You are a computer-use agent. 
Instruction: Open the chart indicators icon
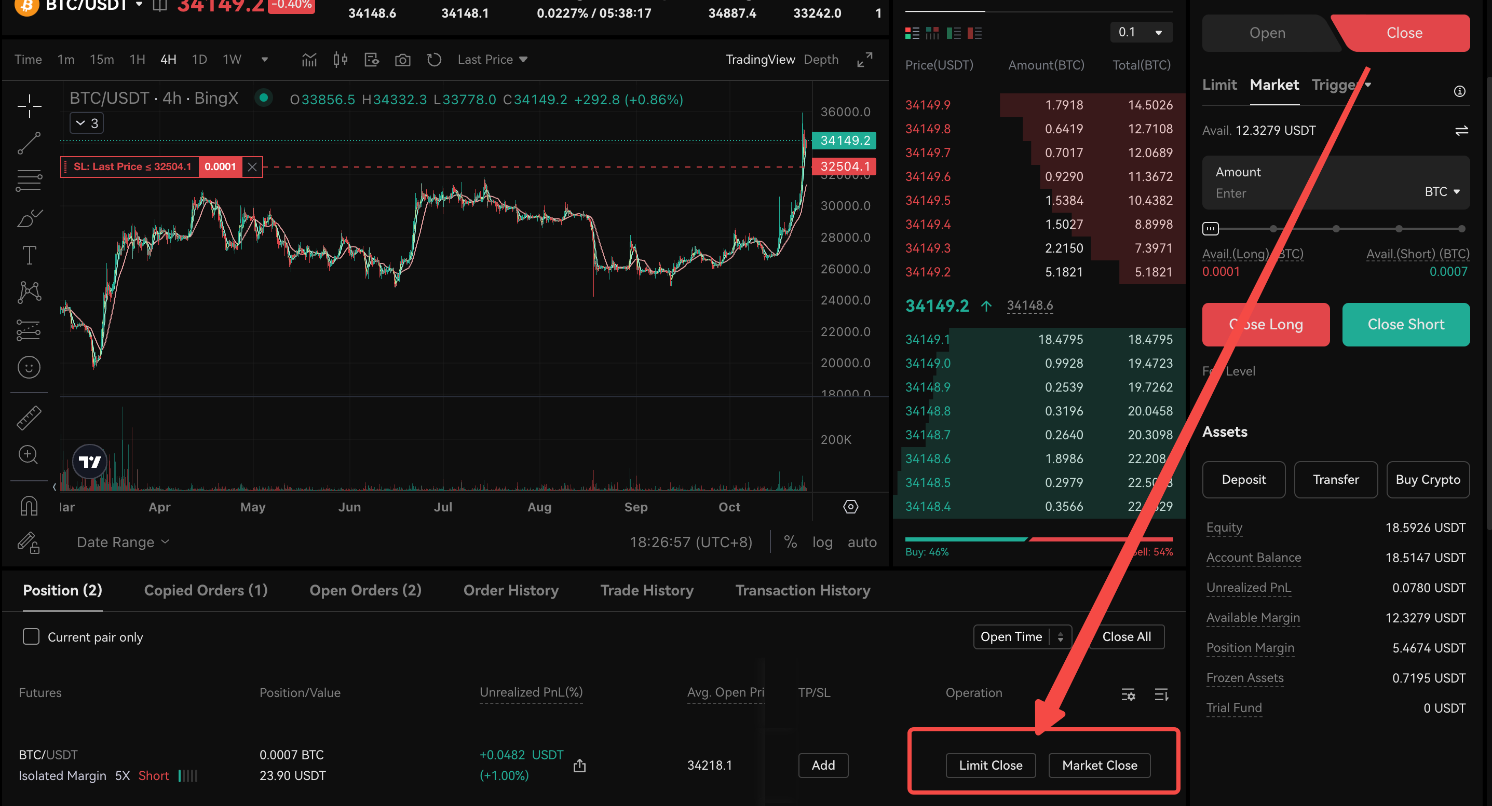(x=309, y=60)
